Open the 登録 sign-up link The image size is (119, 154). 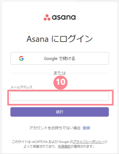[86, 128]
